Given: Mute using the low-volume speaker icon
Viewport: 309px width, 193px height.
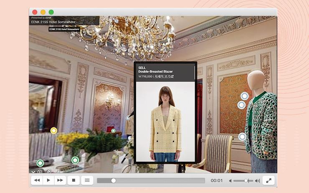Looking at the screenshot, I should tap(230, 180).
